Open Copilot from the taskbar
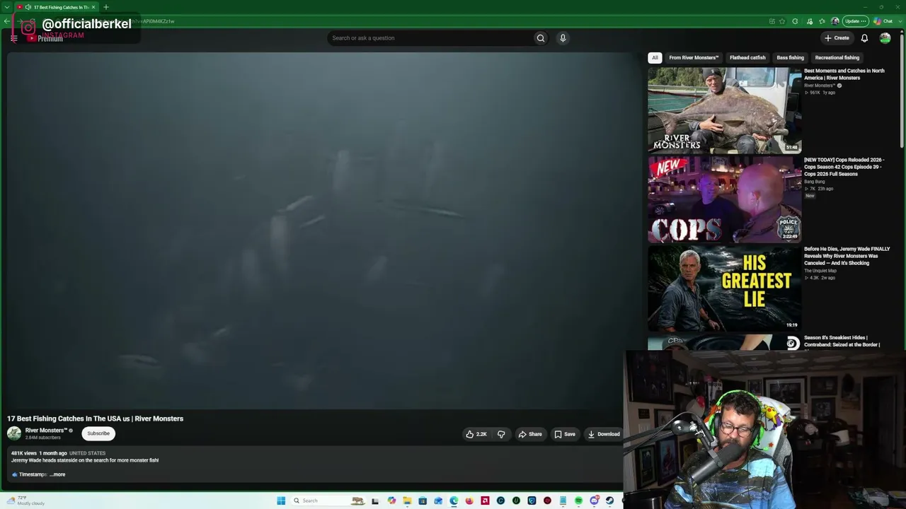The width and height of the screenshot is (906, 509). click(391, 501)
